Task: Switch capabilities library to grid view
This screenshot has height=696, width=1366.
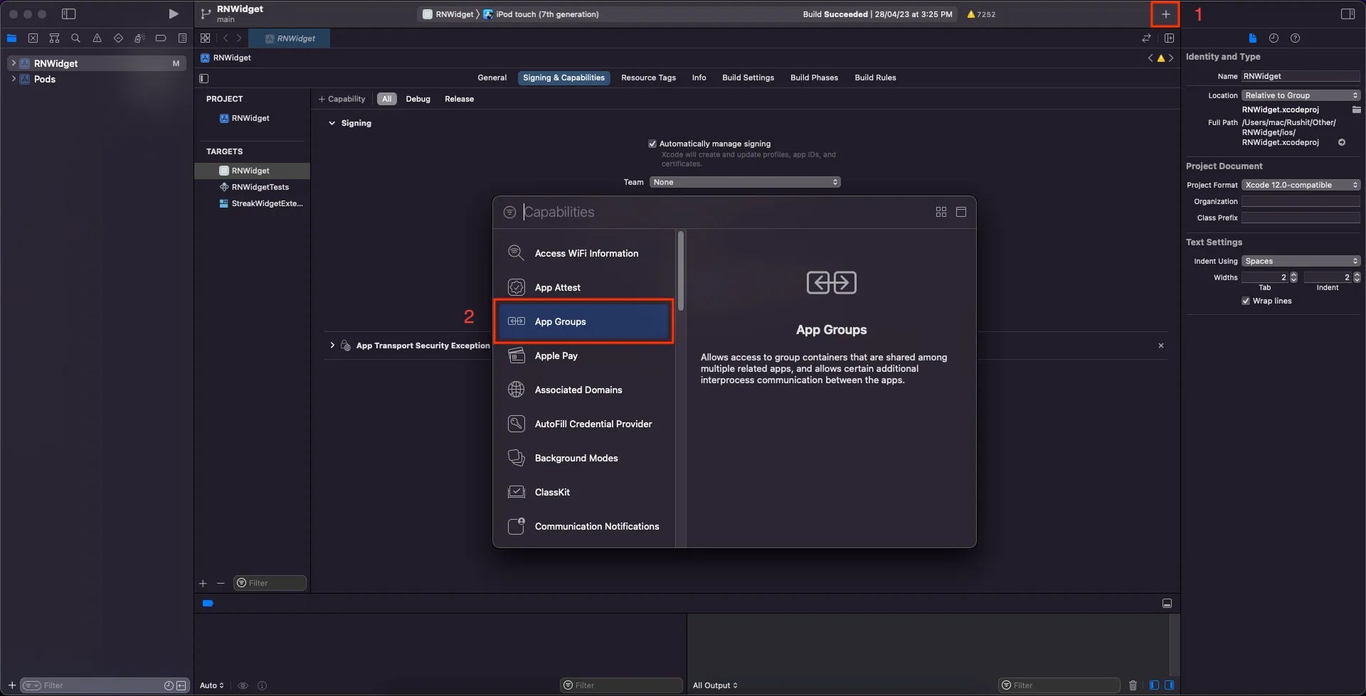Action: [941, 212]
